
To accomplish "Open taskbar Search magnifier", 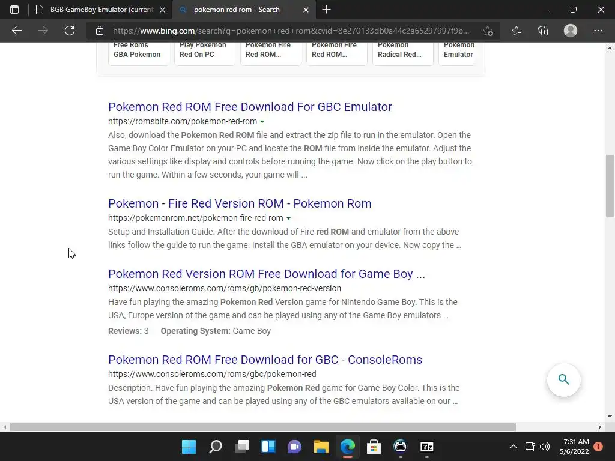I will pyautogui.click(x=216, y=447).
